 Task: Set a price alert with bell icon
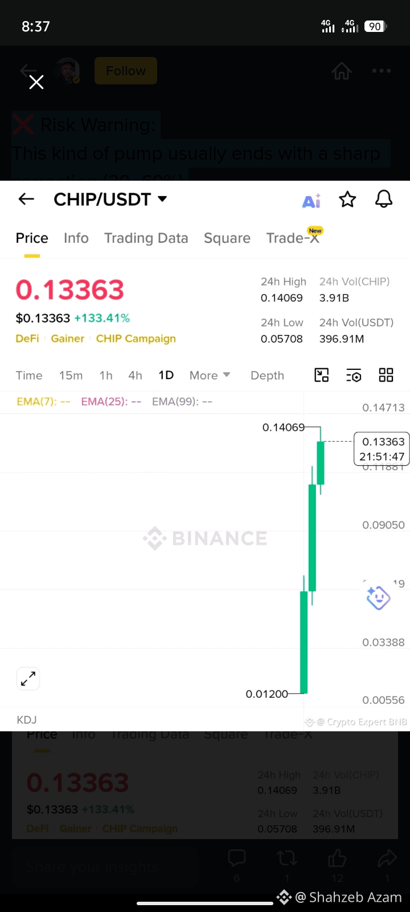pos(384,199)
